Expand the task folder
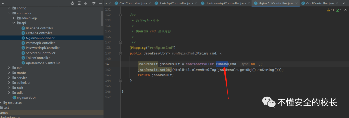349x118 pixels. tap(9, 88)
